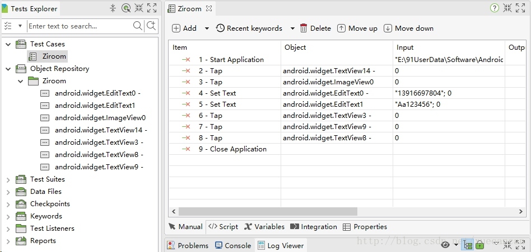Viewport: 531px width, 252px height.
Task: Focus the 'Enter text to search...' field
Action: [80, 26]
